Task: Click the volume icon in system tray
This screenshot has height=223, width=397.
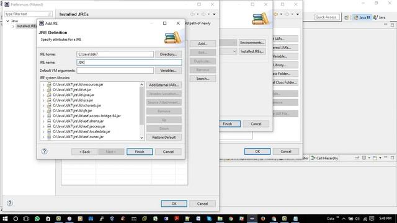Action: (x=357, y=219)
